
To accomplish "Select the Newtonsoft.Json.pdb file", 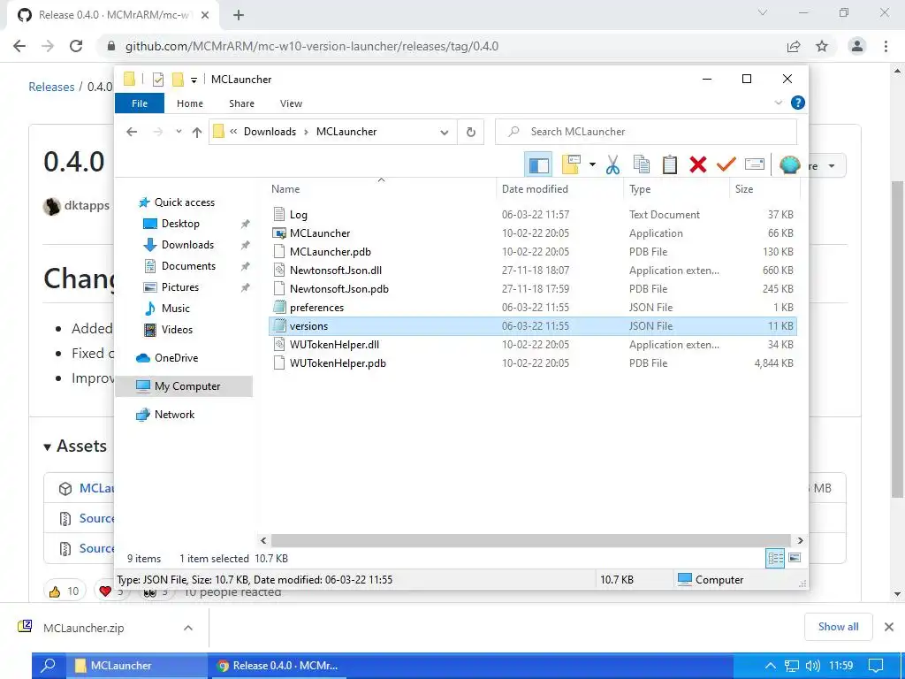I will 533,289.
